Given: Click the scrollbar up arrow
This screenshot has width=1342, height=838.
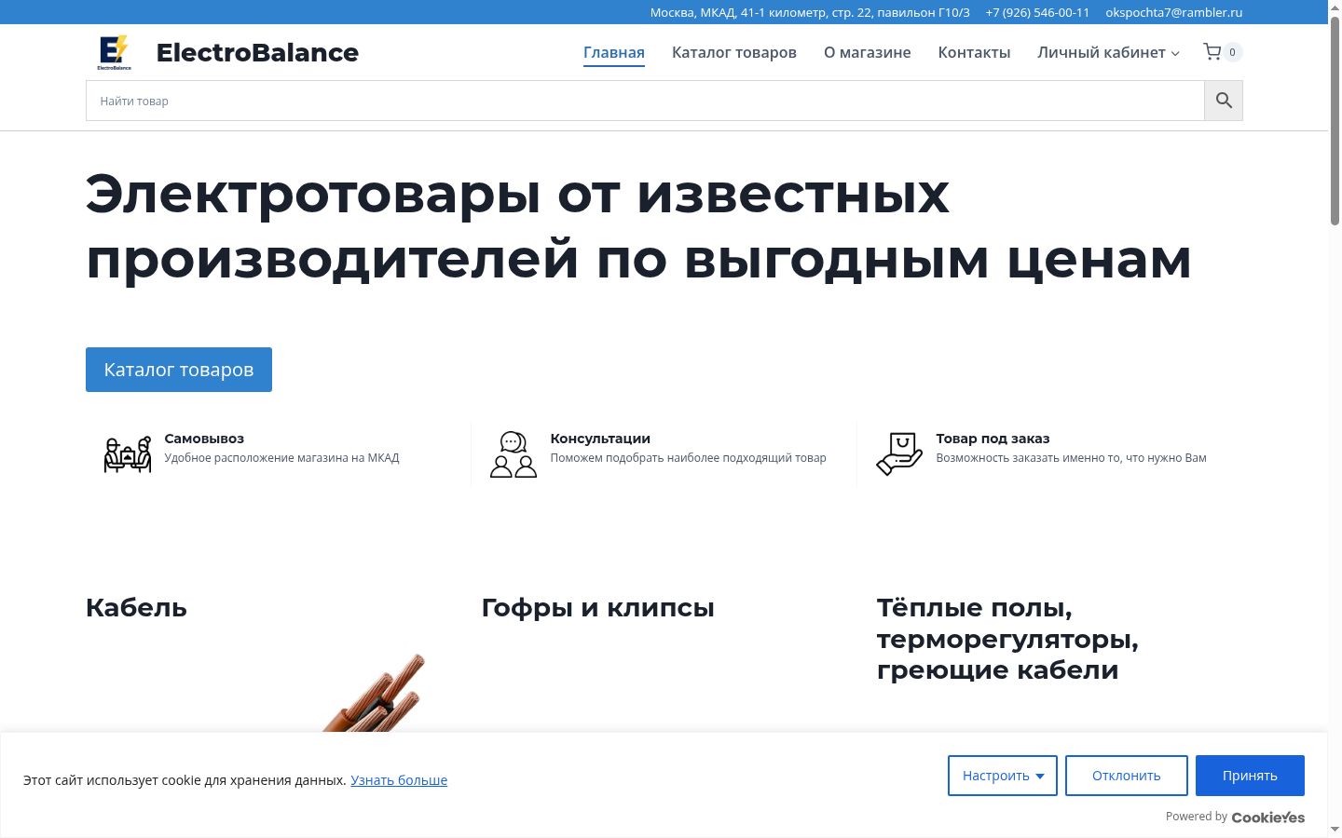Looking at the screenshot, I should click(1335, 7).
